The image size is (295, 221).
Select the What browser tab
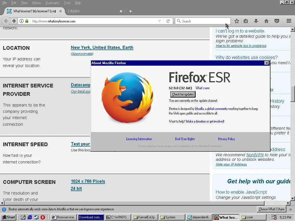(x=35, y=11)
